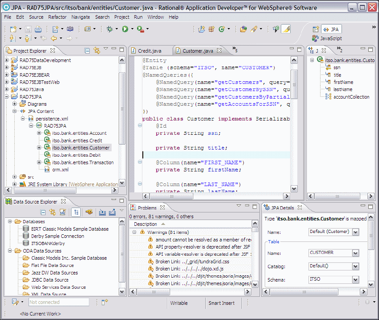The image size is (379, 320).
Task: Expand the RAD75EJB project node
Action: (x=7, y=67)
